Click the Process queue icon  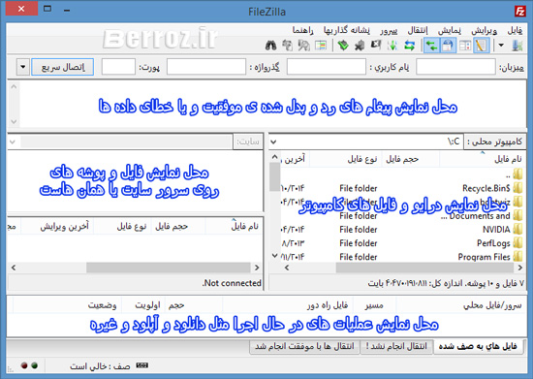click(392, 46)
